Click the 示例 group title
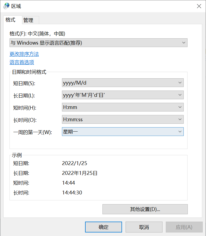 click(17, 155)
